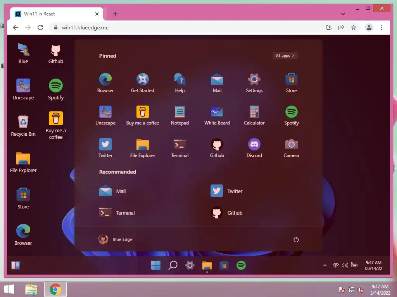Screen dimensions: 397x297
Task: Open Browser in the Pinned apps
Action: pos(105,83)
